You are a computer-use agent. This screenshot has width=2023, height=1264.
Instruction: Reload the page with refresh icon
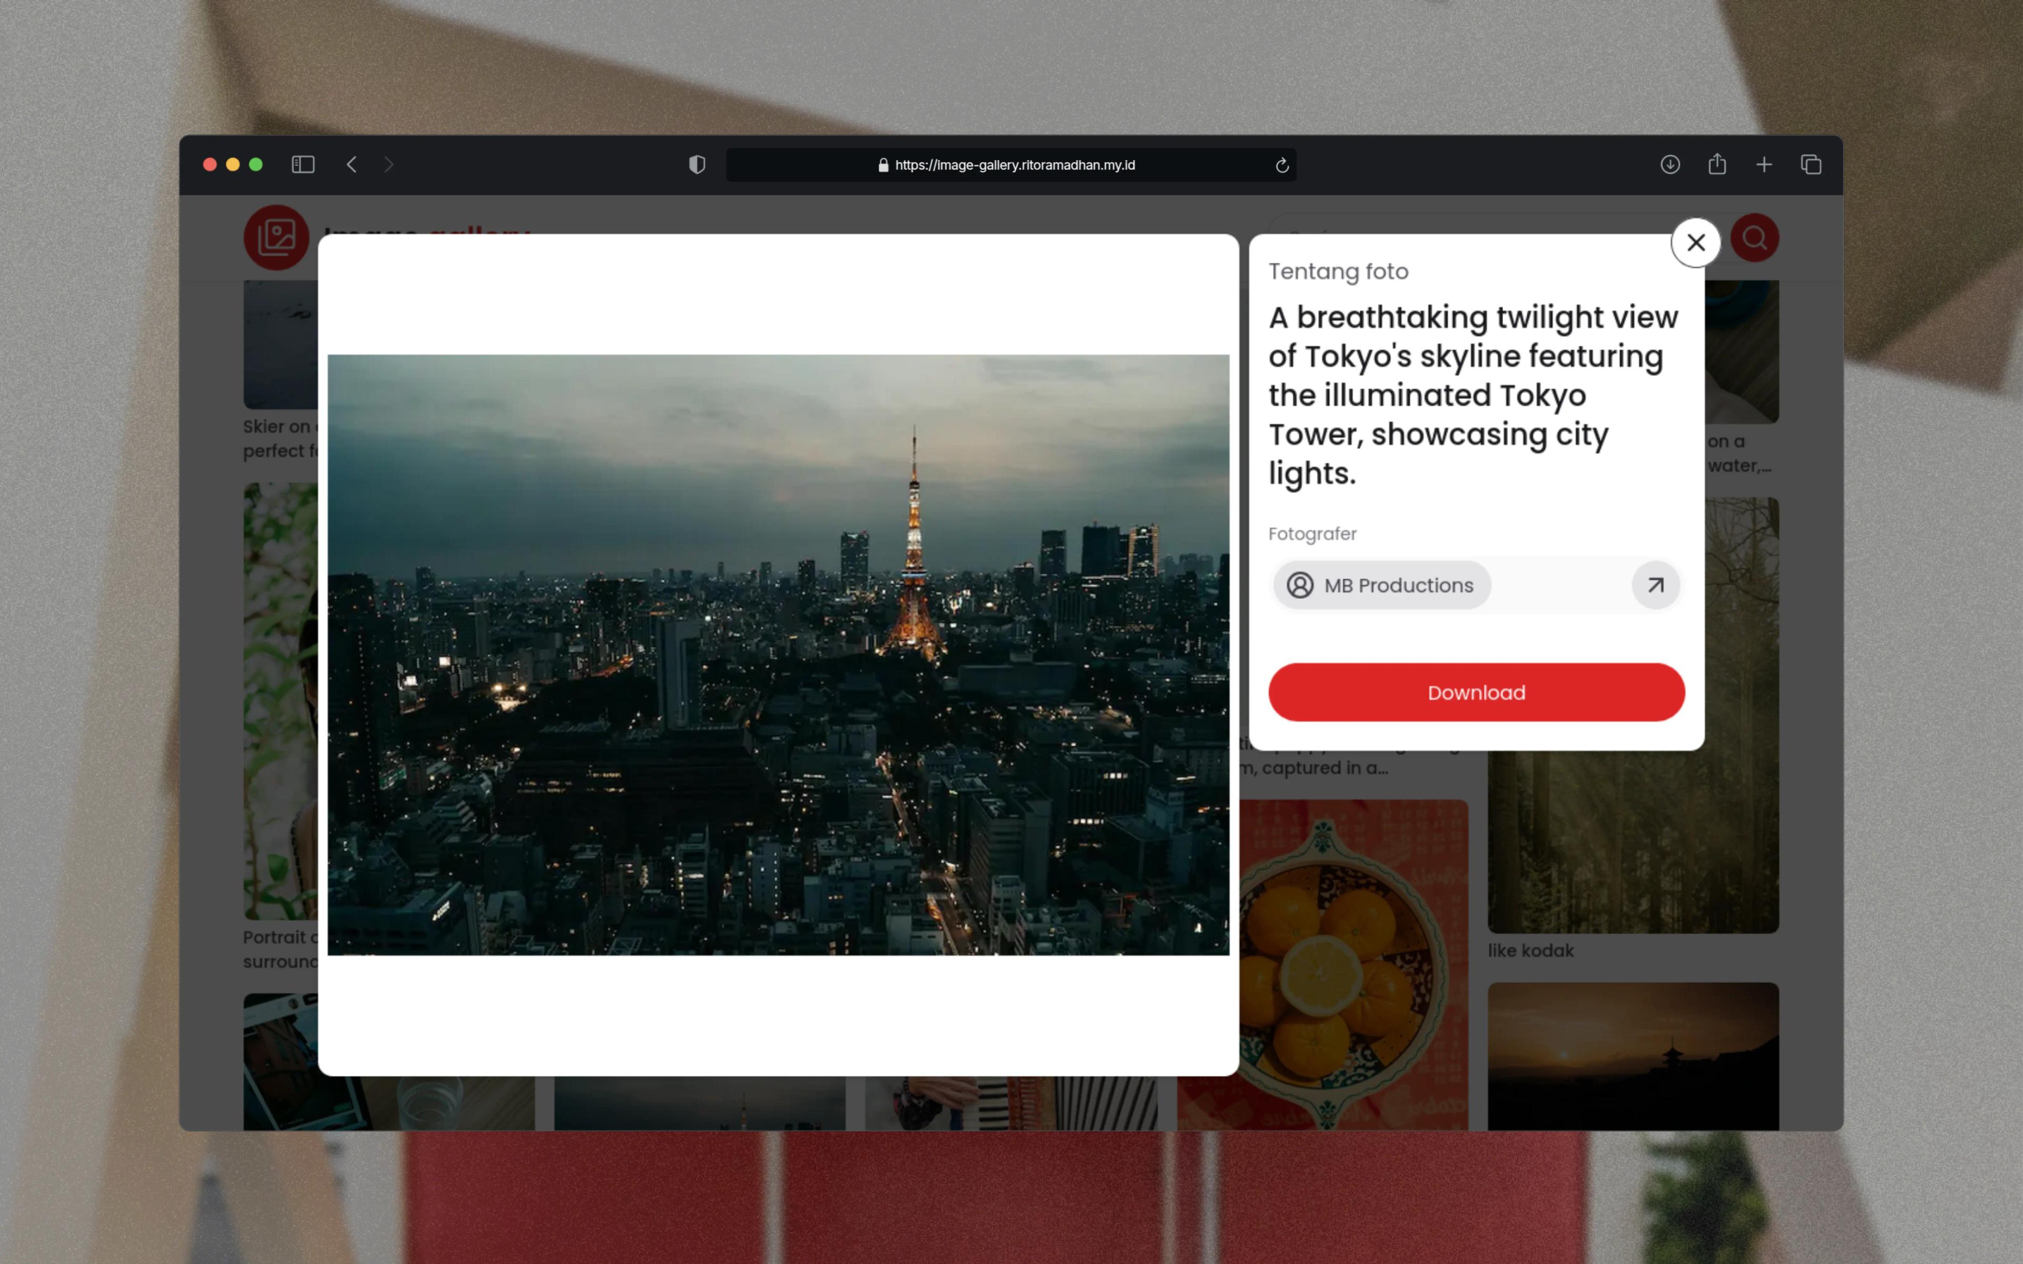[x=1282, y=165]
